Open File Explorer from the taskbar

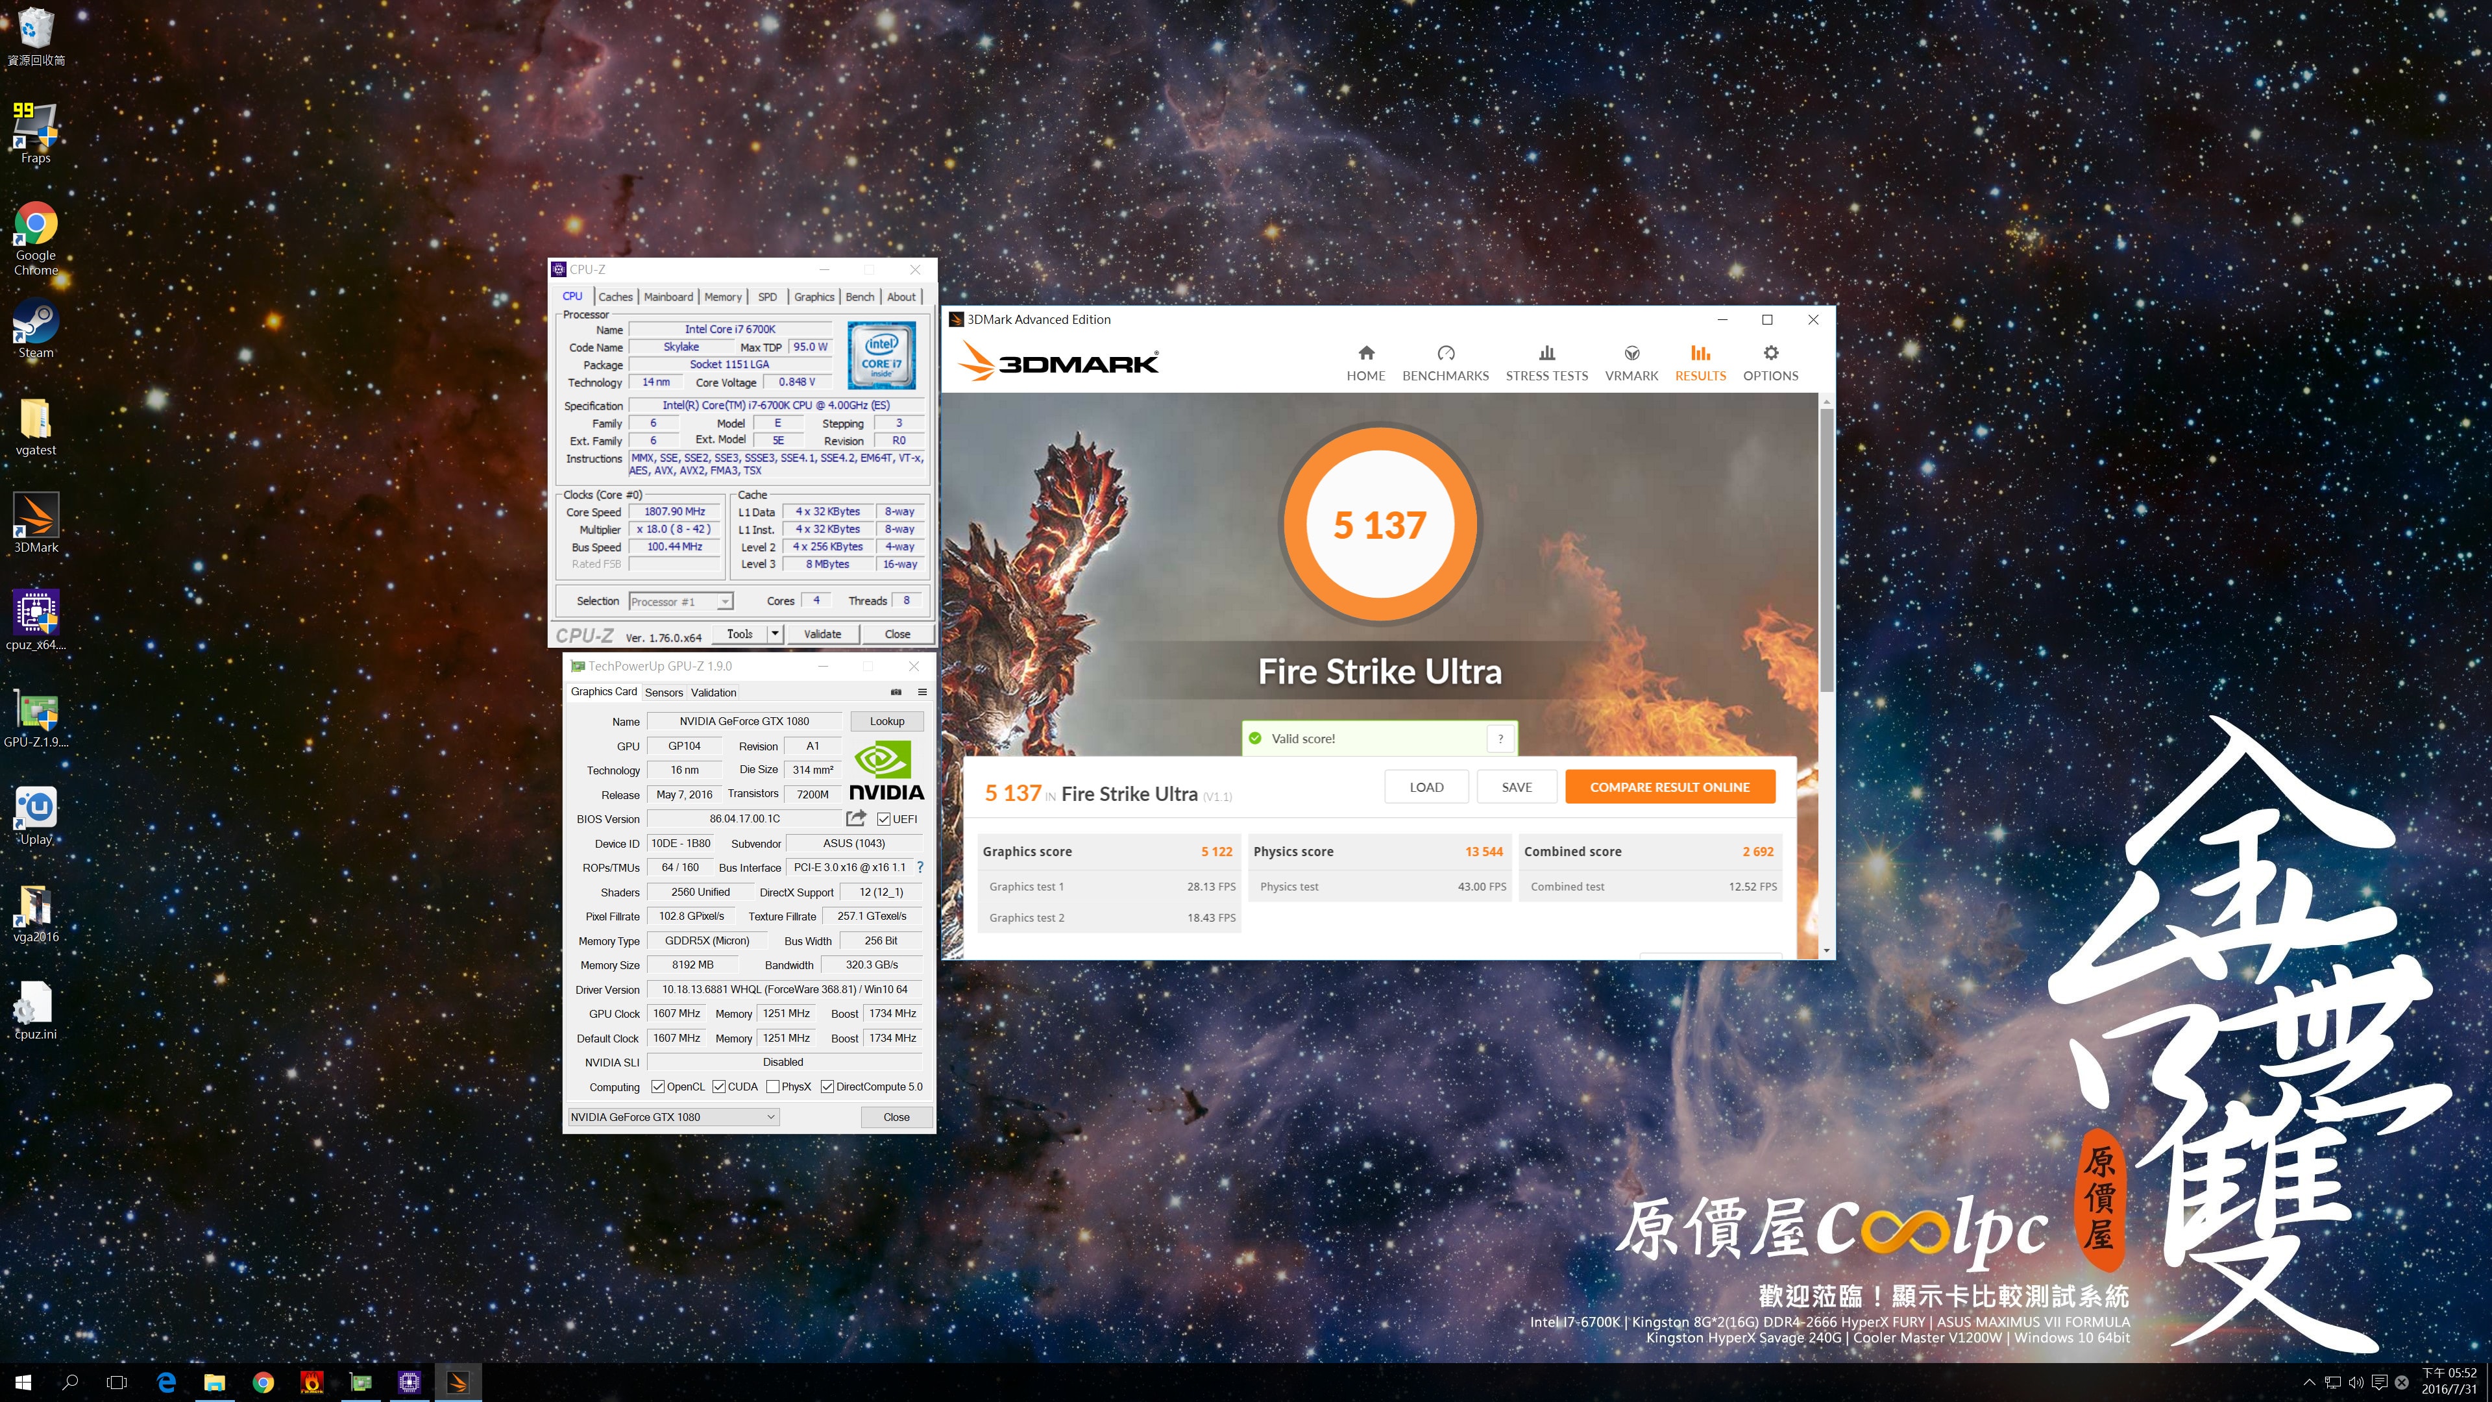click(x=215, y=1382)
